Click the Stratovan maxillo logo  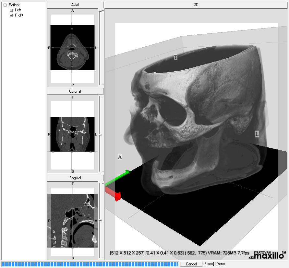coord(268,255)
